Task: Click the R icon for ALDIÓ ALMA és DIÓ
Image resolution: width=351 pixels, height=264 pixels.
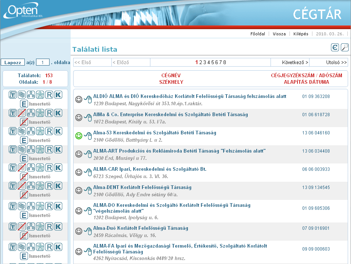Action: click(49, 95)
